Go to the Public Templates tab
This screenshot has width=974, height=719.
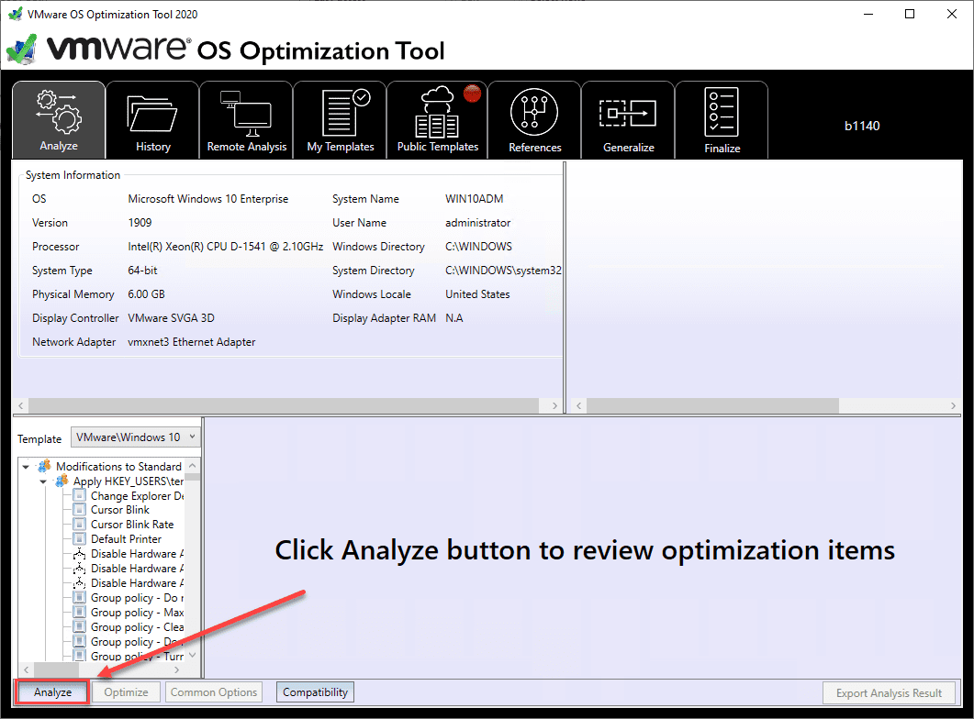[x=437, y=120]
